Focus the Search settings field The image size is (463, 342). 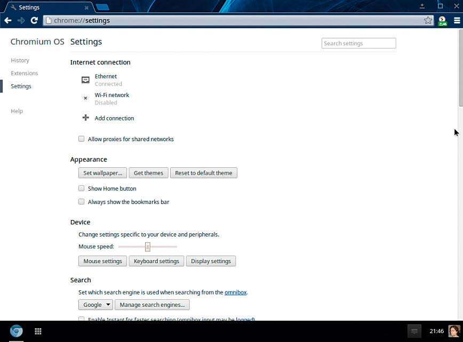[359, 43]
